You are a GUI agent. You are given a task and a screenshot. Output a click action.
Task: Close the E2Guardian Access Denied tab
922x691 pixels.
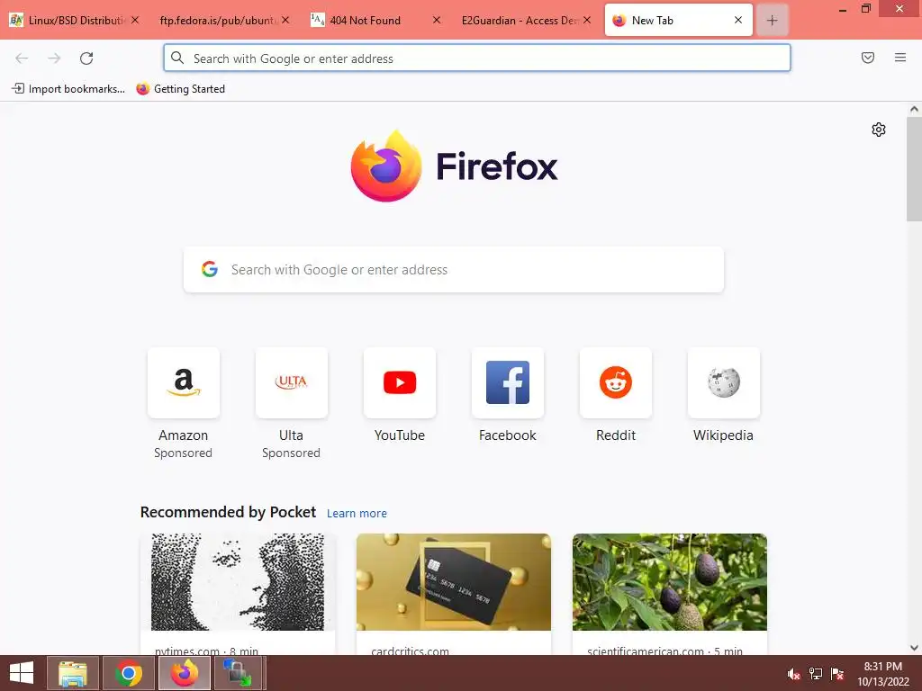[x=587, y=20]
